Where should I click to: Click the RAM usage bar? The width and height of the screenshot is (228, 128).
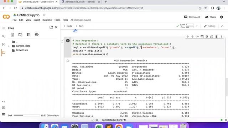pyautogui.click(x=190, y=25)
